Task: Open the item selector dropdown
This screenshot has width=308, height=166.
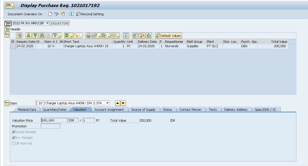Action: [107, 103]
